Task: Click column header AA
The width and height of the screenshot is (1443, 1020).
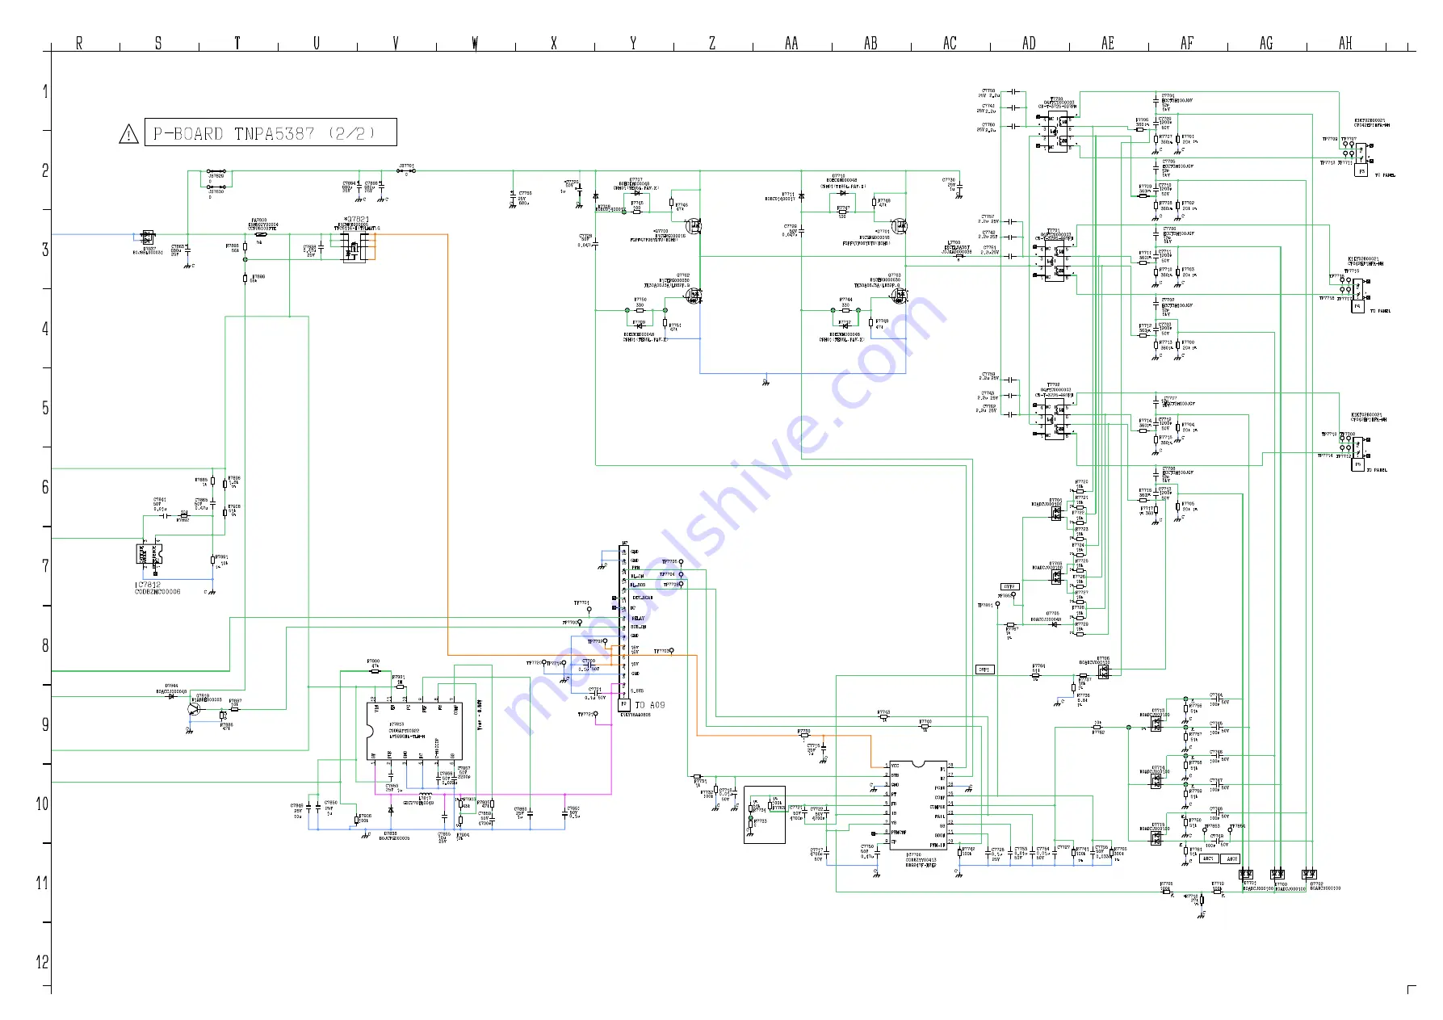Action: click(791, 43)
